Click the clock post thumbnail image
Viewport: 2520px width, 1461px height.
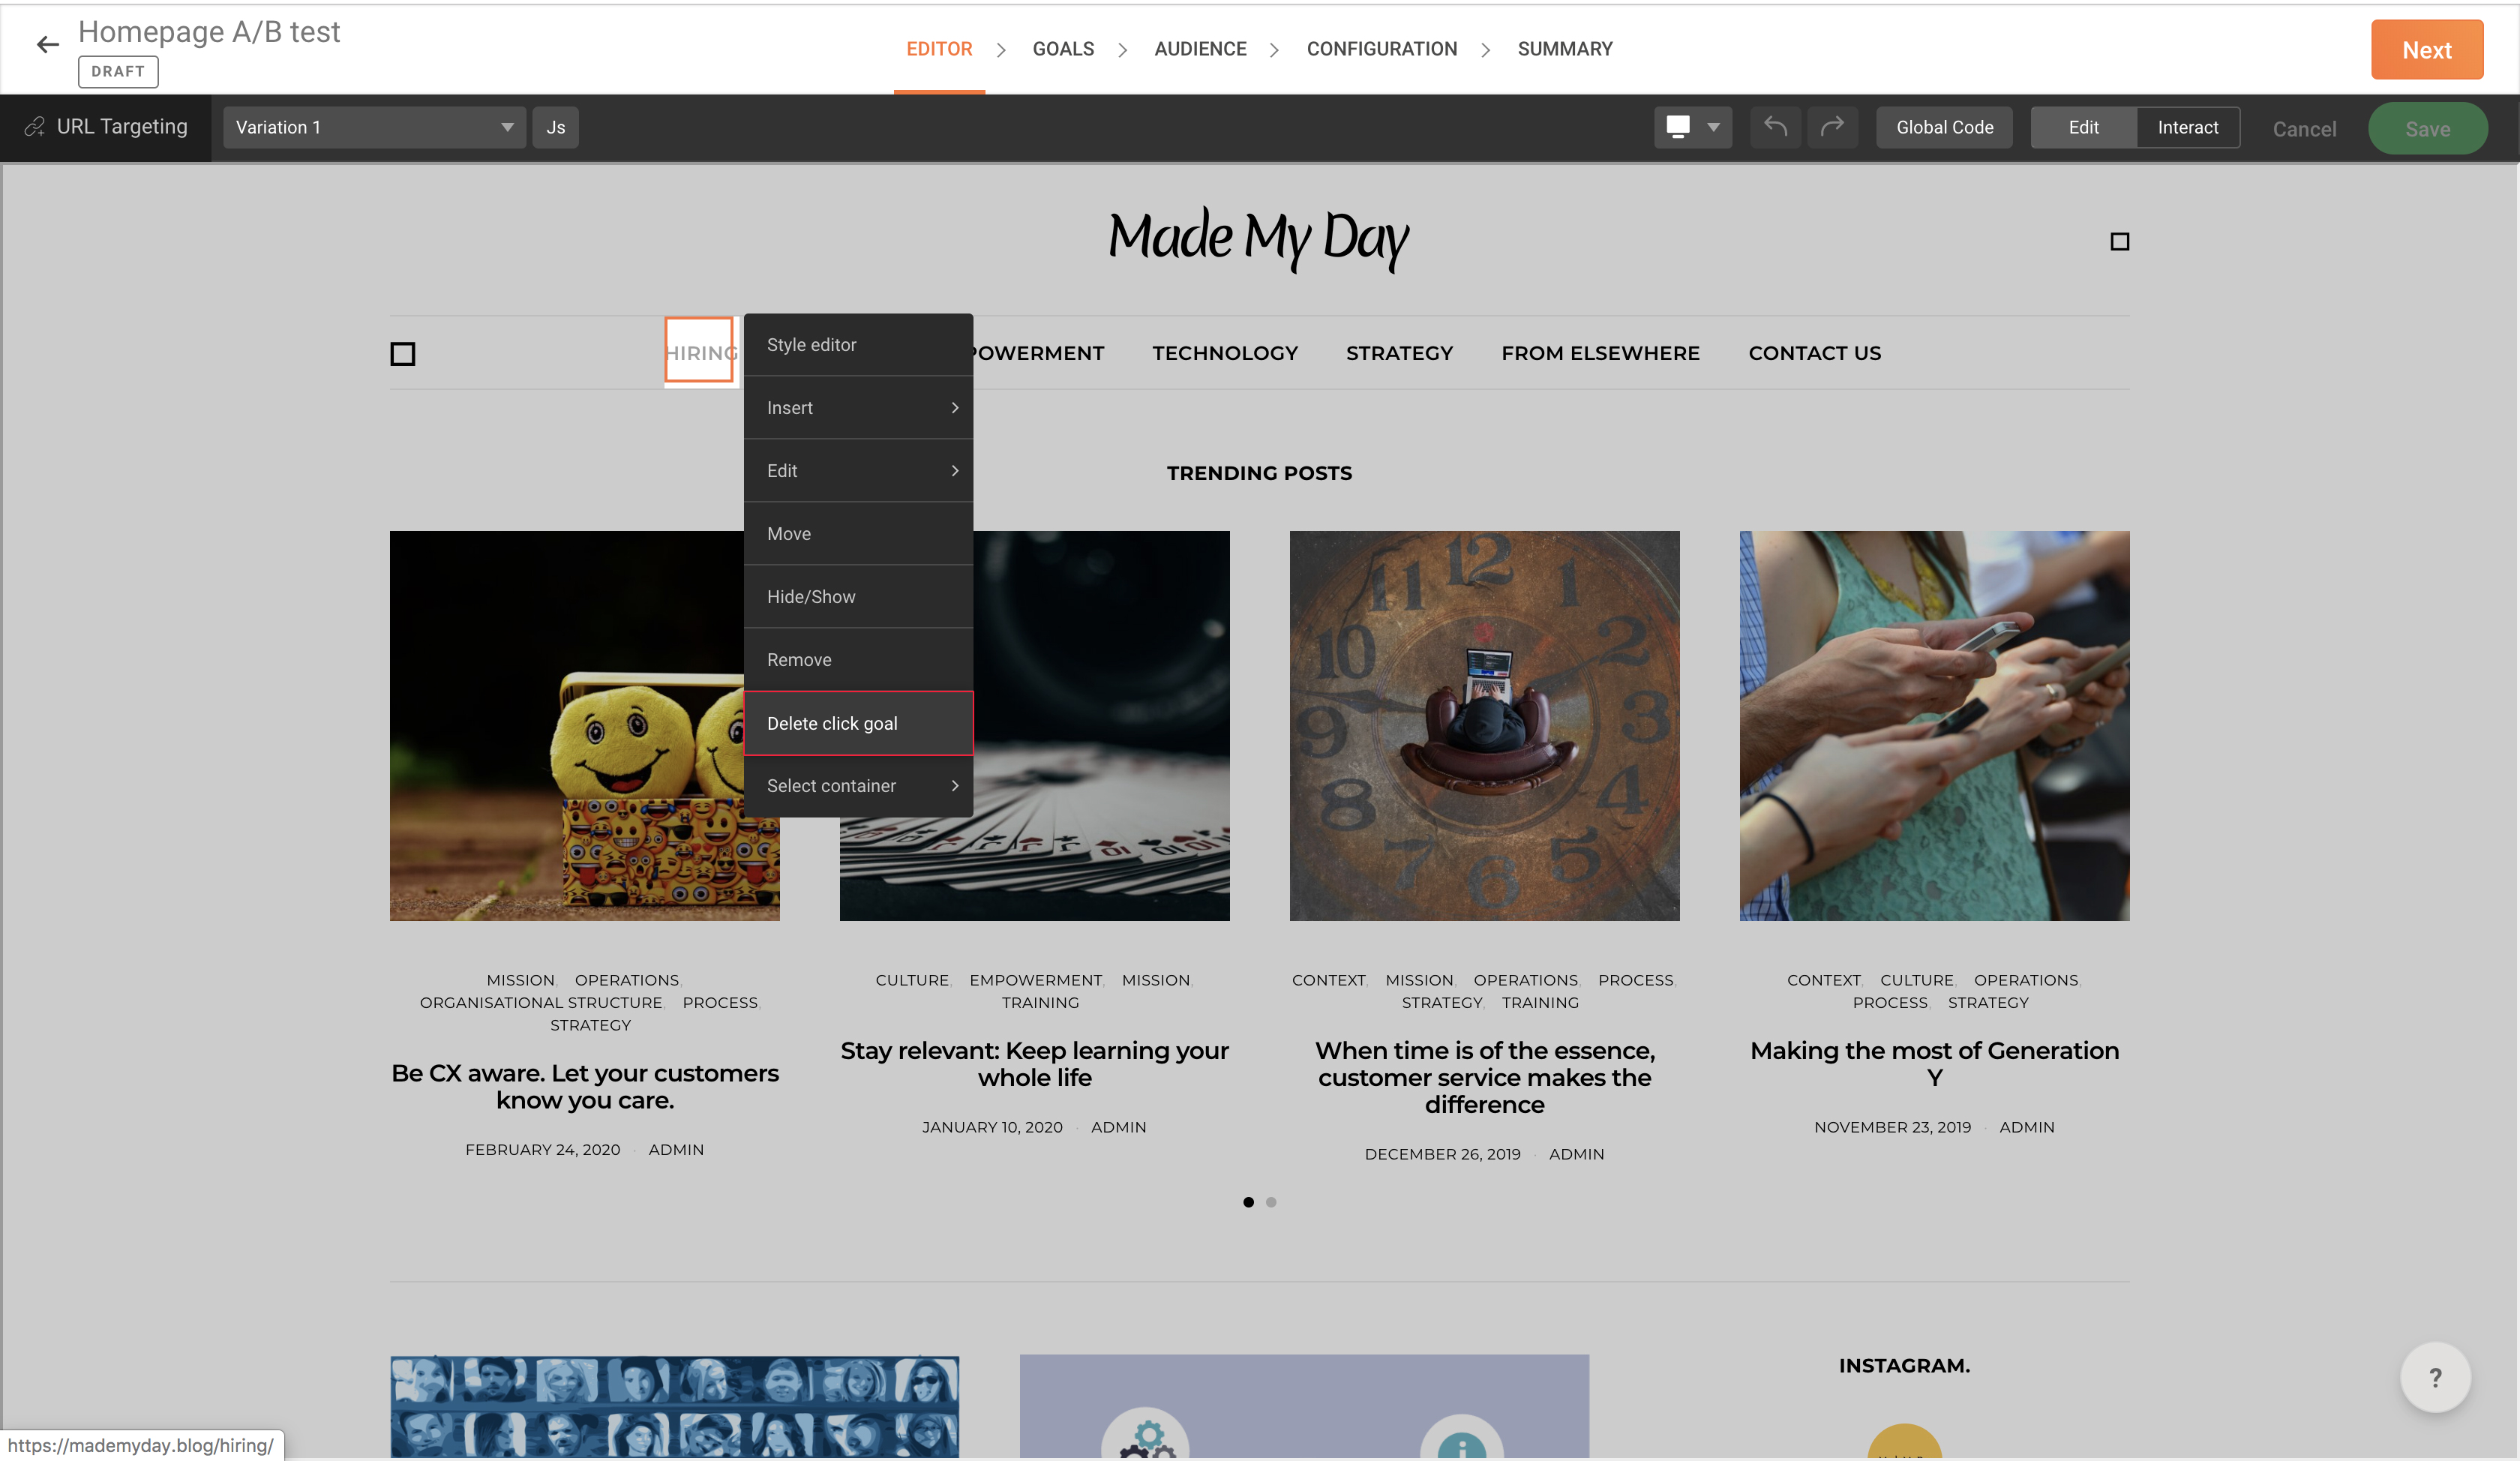[x=1484, y=725]
